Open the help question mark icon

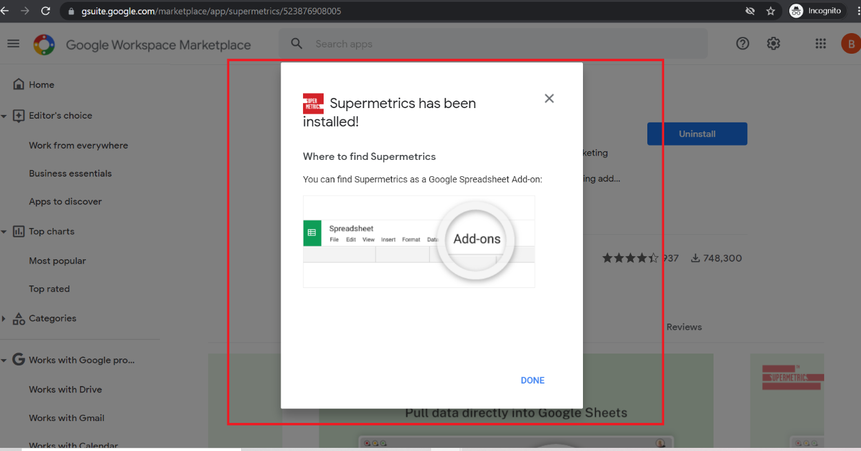click(x=742, y=43)
